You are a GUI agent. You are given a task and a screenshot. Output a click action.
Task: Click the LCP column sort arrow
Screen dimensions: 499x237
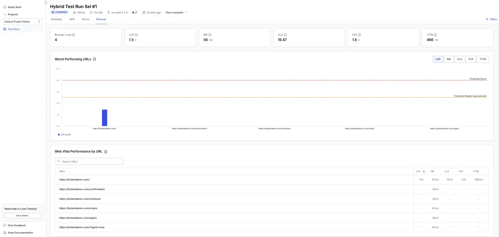pyautogui.click(x=424, y=171)
